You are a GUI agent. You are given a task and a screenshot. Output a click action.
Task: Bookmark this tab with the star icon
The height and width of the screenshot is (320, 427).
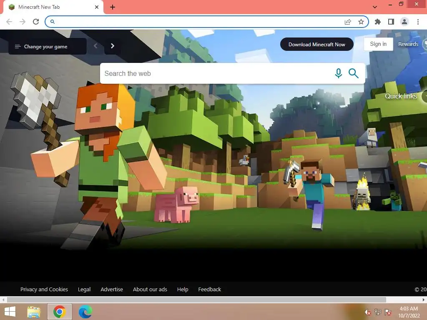[x=361, y=22]
